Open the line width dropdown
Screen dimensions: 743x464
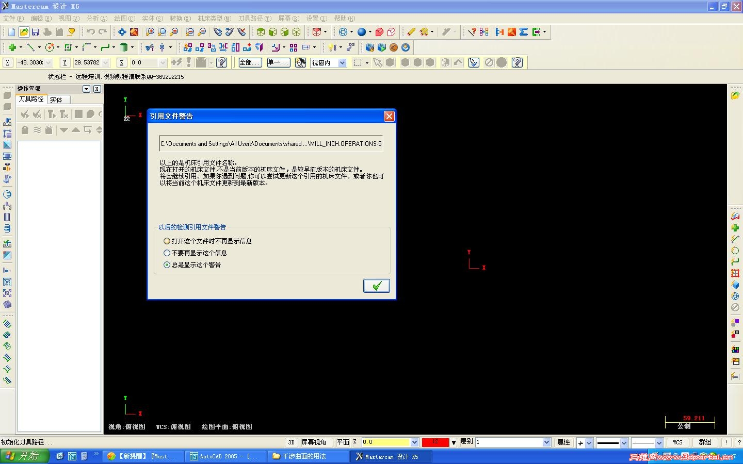(659, 443)
